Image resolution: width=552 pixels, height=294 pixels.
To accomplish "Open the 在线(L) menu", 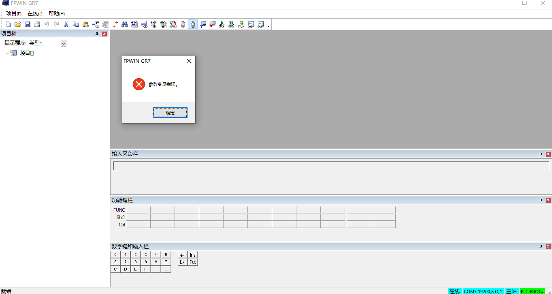I will click(35, 14).
